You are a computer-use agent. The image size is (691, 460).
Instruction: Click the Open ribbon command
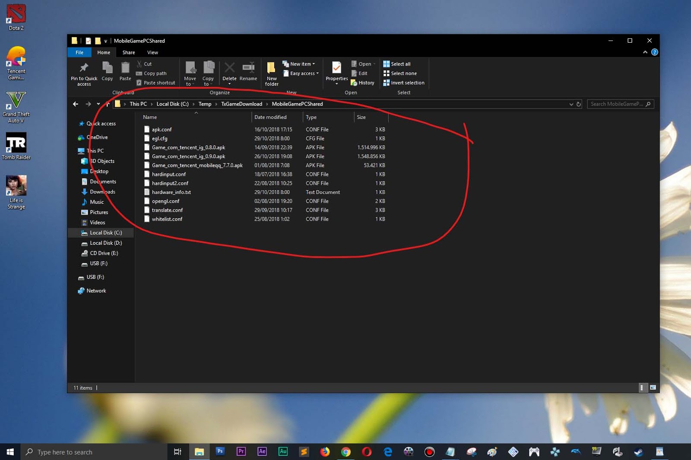363,64
